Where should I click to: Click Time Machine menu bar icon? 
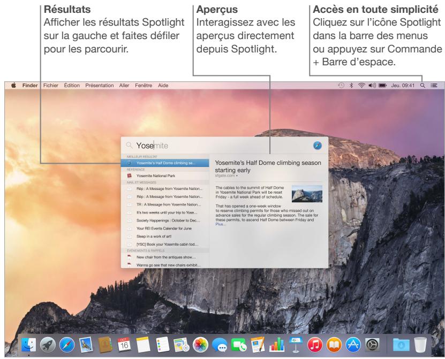point(341,86)
